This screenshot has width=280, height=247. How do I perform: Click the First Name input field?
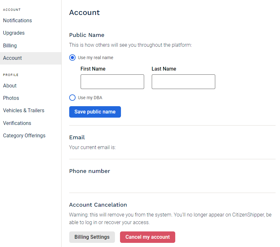pyautogui.click(x=112, y=82)
